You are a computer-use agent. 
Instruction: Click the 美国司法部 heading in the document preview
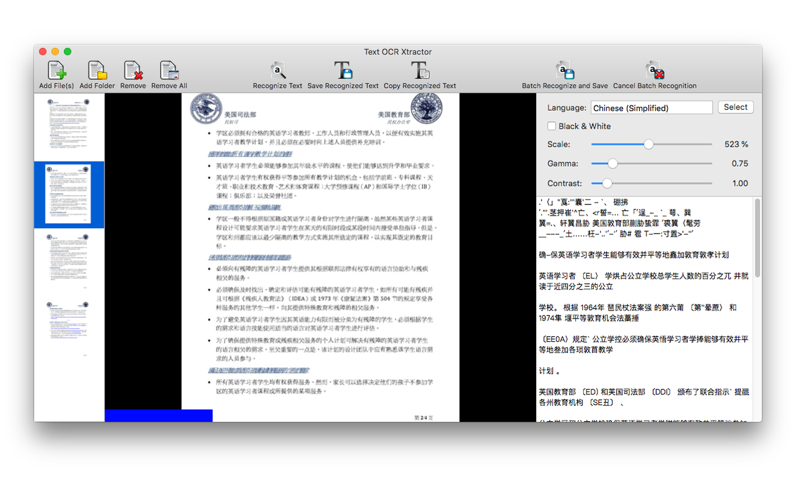click(x=240, y=115)
